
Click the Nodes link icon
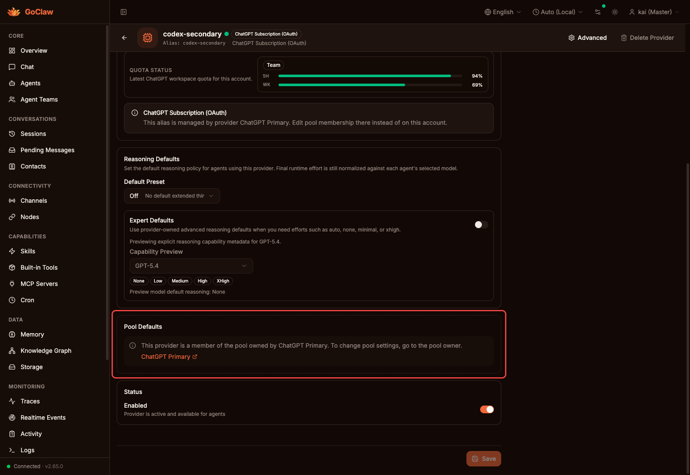point(12,217)
